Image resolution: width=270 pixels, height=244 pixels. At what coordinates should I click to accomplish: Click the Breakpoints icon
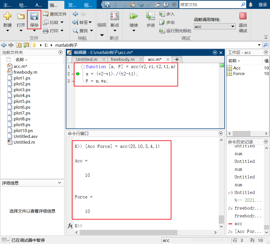pyautogui.click(x=115, y=16)
